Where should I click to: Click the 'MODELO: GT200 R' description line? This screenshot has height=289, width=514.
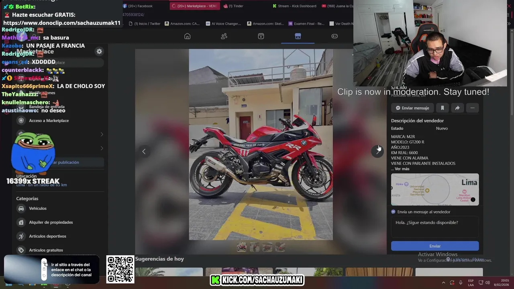click(x=408, y=142)
